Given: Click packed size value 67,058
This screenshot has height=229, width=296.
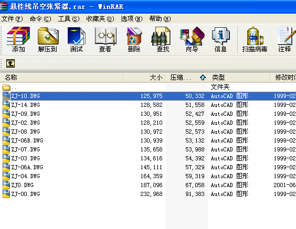Looking at the screenshot, I should [x=195, y=185].
